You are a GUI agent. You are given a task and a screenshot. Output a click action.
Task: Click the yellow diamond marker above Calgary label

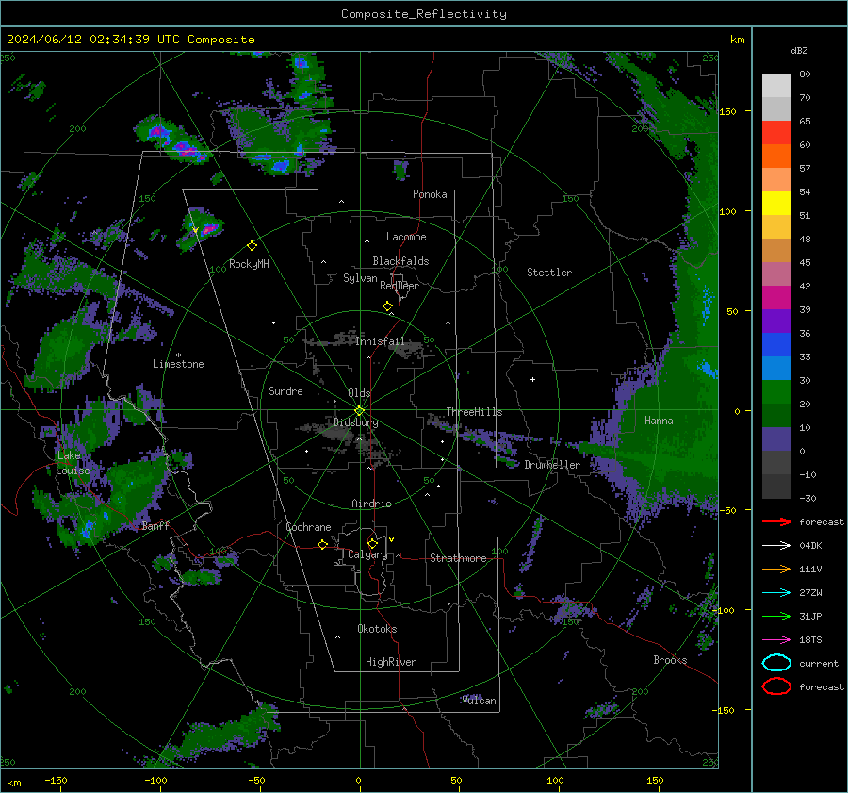[x=372, y=543]
